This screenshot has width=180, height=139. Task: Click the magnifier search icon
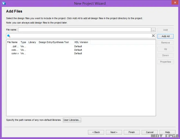click(x=9, y=36)
